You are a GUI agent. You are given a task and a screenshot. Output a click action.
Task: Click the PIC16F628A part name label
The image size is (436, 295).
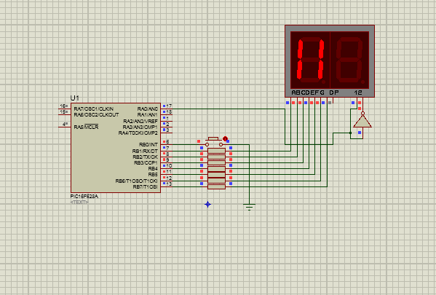point(84,196)
